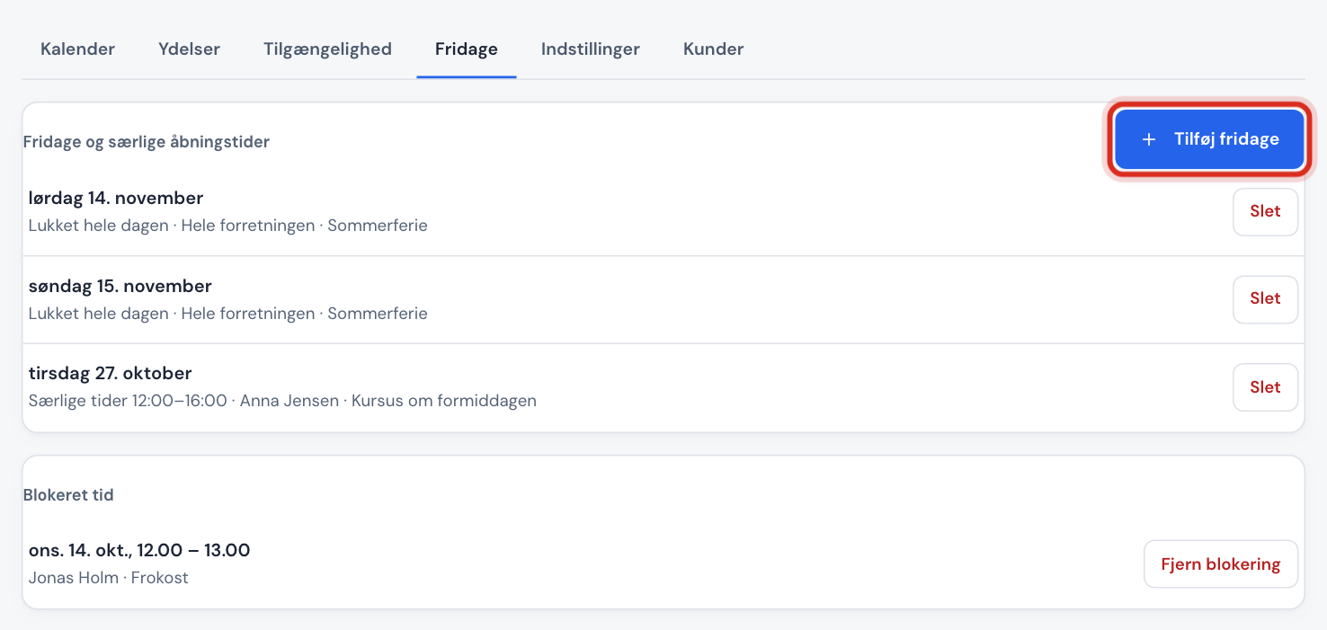Screen dimensions: 1327x630
Task: Click the Sommerferie details under lørdag 14. november
Action: 228,226
